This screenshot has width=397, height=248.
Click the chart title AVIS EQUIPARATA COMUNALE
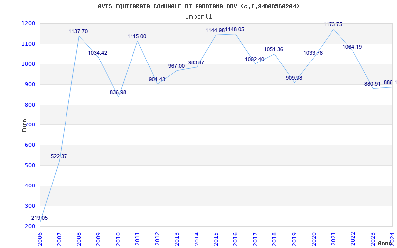198,6
